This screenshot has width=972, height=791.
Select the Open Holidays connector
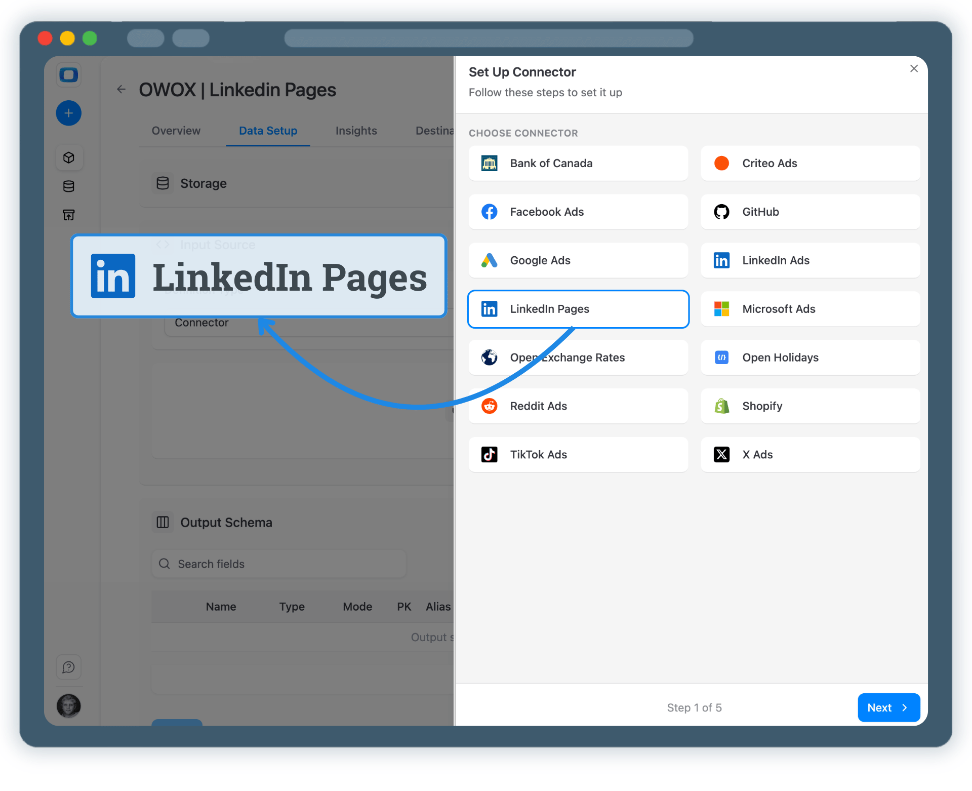click(x=809, y=357)
